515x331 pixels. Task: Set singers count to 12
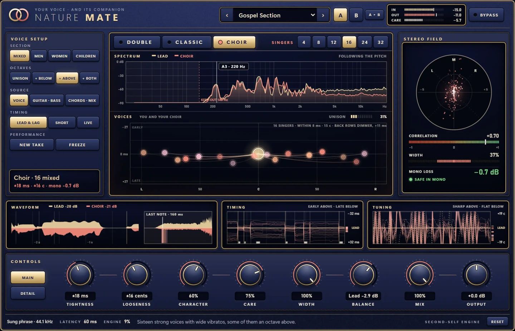click(334, 42)
